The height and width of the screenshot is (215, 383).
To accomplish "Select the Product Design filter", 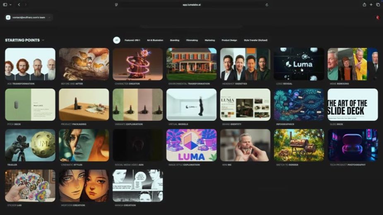I will 229,40.
